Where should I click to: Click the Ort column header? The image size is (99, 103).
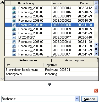(x=24, y=65)
